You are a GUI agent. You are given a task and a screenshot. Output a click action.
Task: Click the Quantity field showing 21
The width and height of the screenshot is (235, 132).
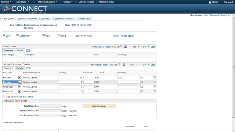point(70,77)
